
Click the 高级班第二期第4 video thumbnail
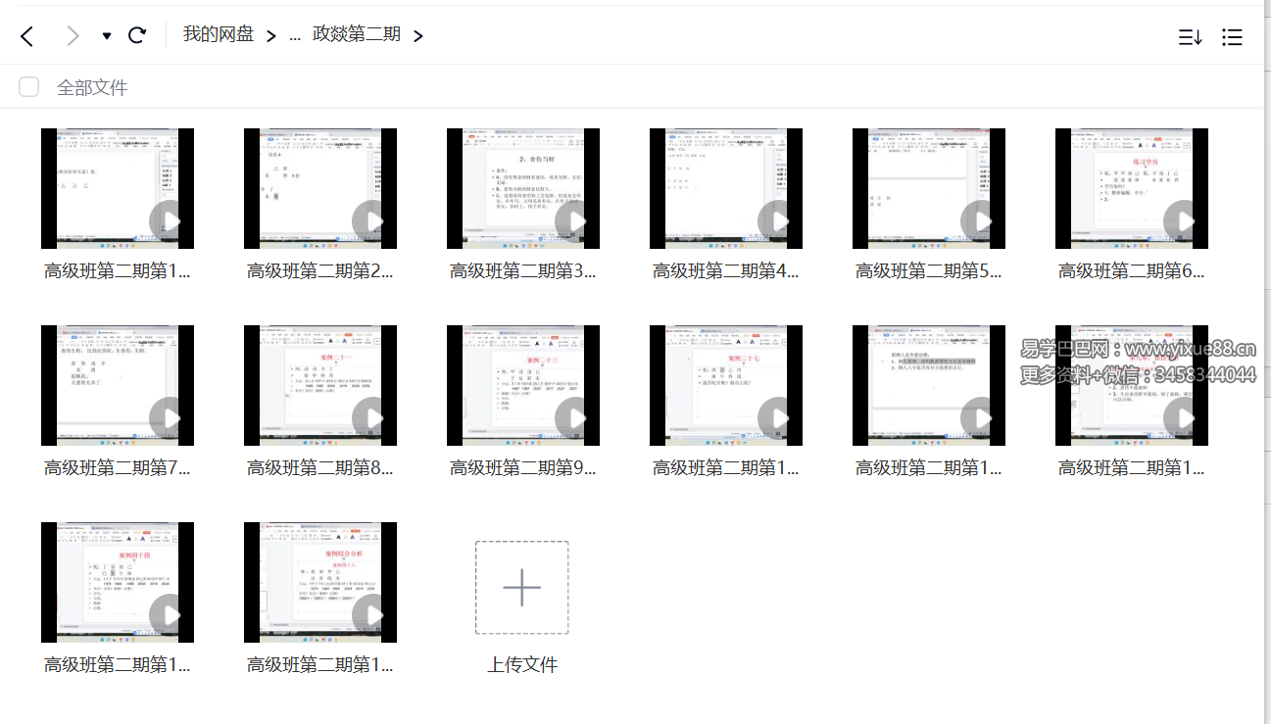coord(725,187)
